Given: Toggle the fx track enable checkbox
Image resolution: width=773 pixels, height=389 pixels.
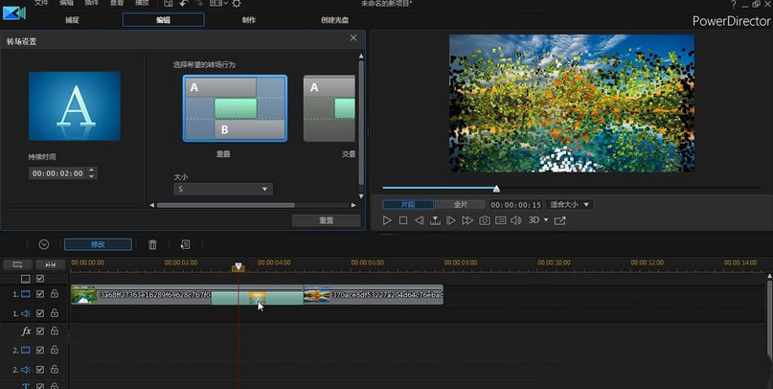Looking at the screenshot, I should (x=40, y=332).
